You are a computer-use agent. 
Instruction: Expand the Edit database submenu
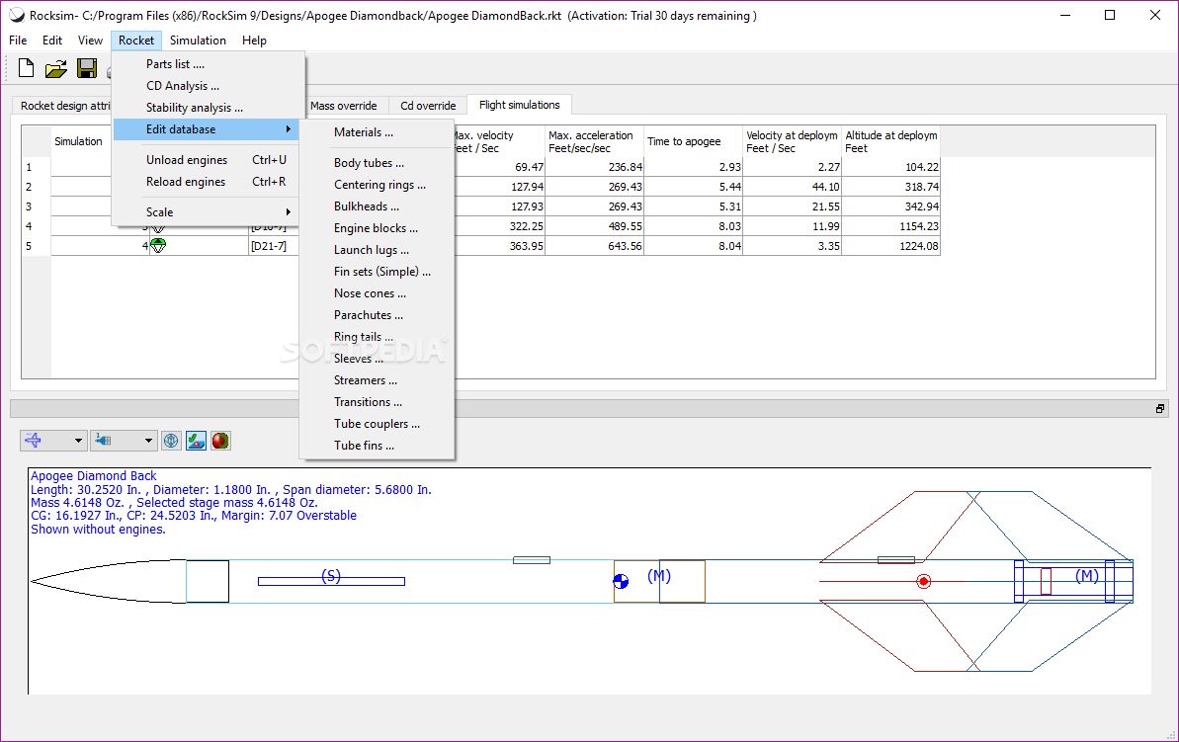tap(208, 129)
